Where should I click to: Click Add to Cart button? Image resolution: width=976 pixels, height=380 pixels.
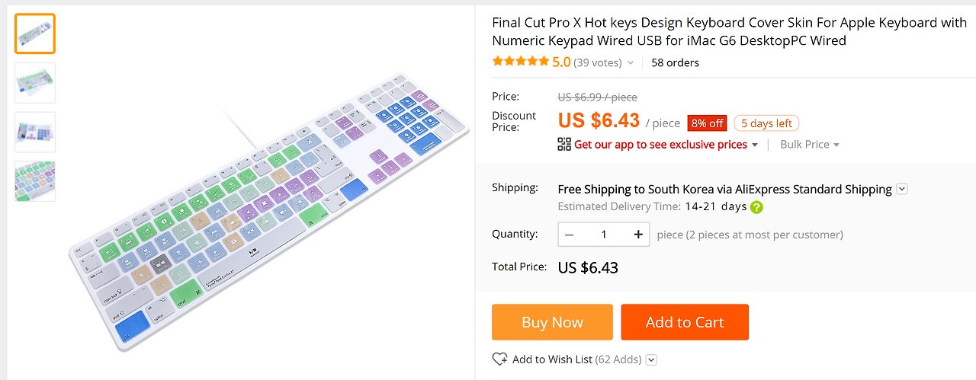tap(685, 322)
